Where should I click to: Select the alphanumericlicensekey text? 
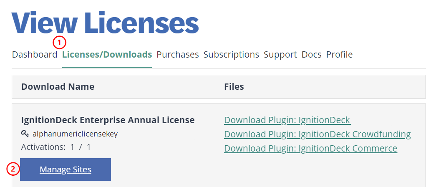[x=75, y=134]
